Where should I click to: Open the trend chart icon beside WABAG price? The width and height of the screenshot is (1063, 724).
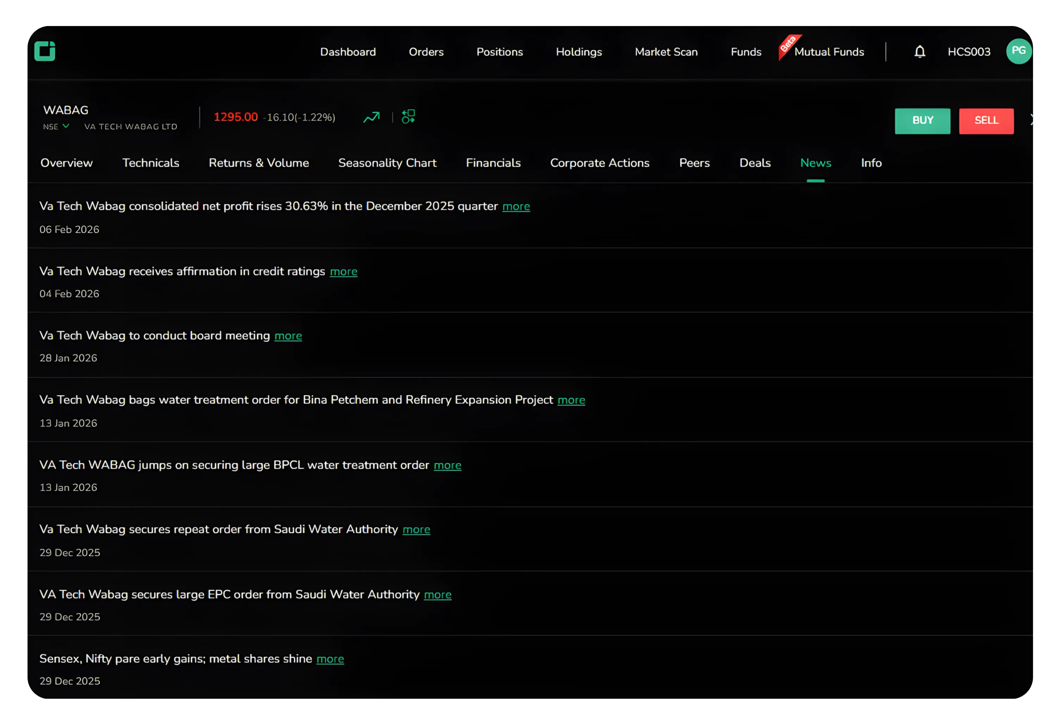[x=371, y=117]
